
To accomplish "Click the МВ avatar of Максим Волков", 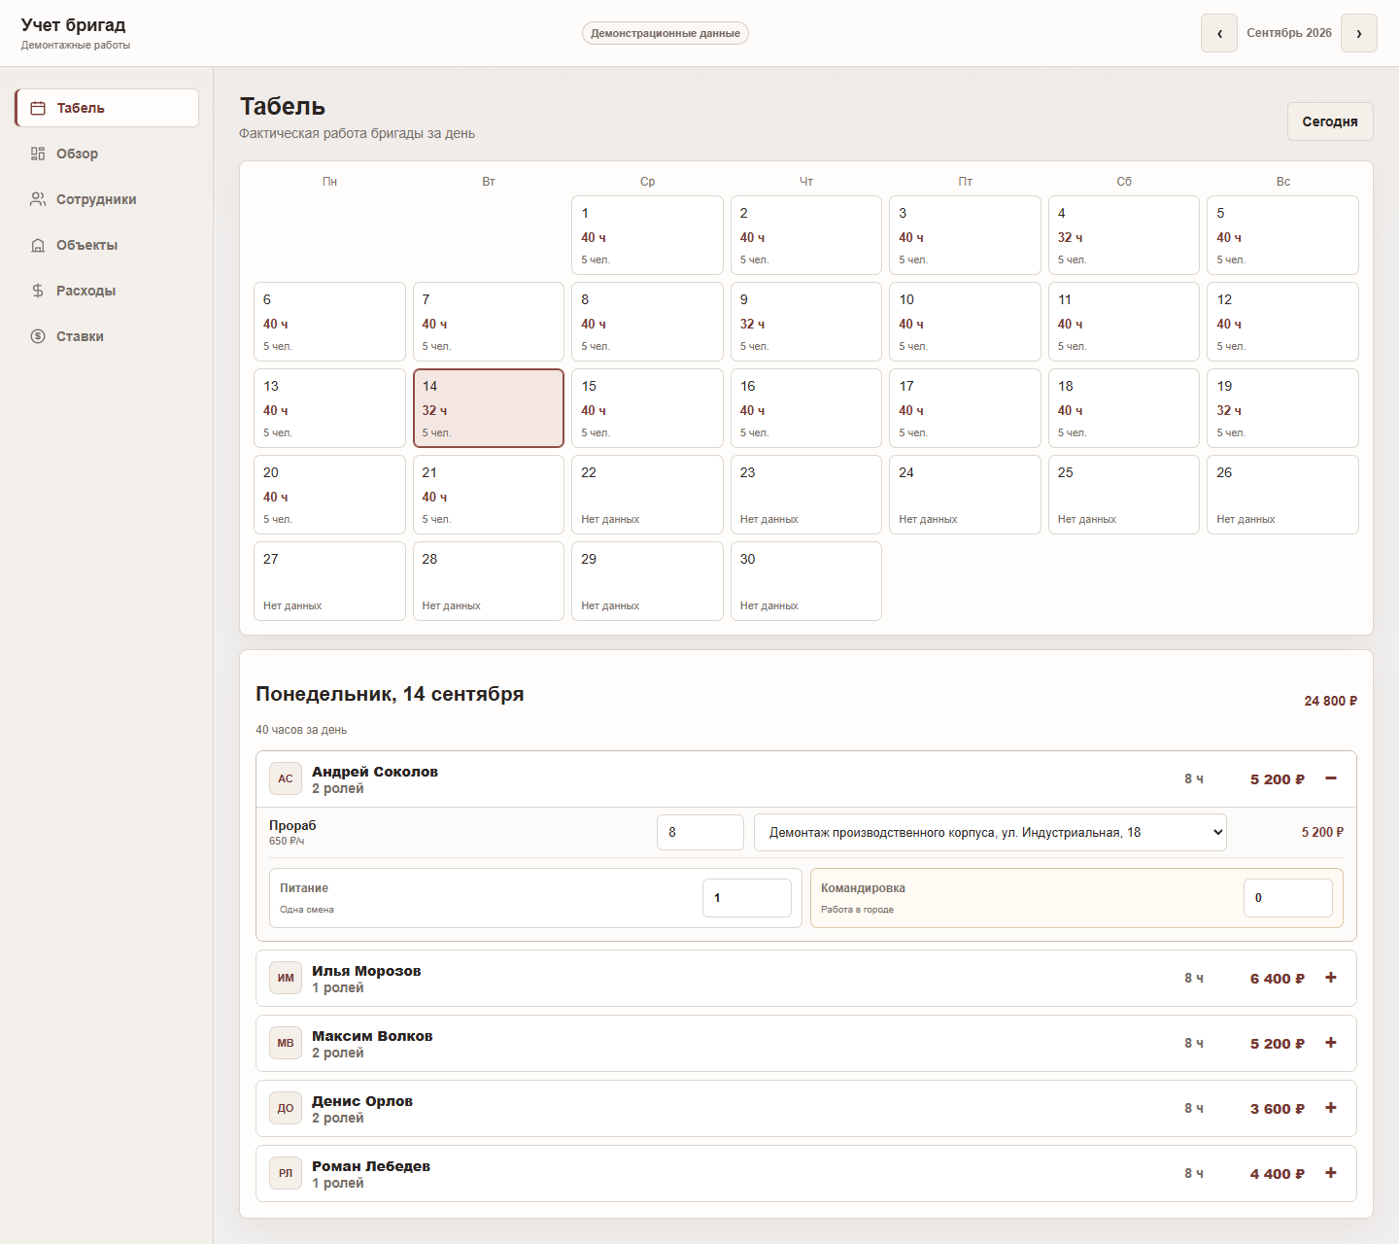I will coord(286,1043).
